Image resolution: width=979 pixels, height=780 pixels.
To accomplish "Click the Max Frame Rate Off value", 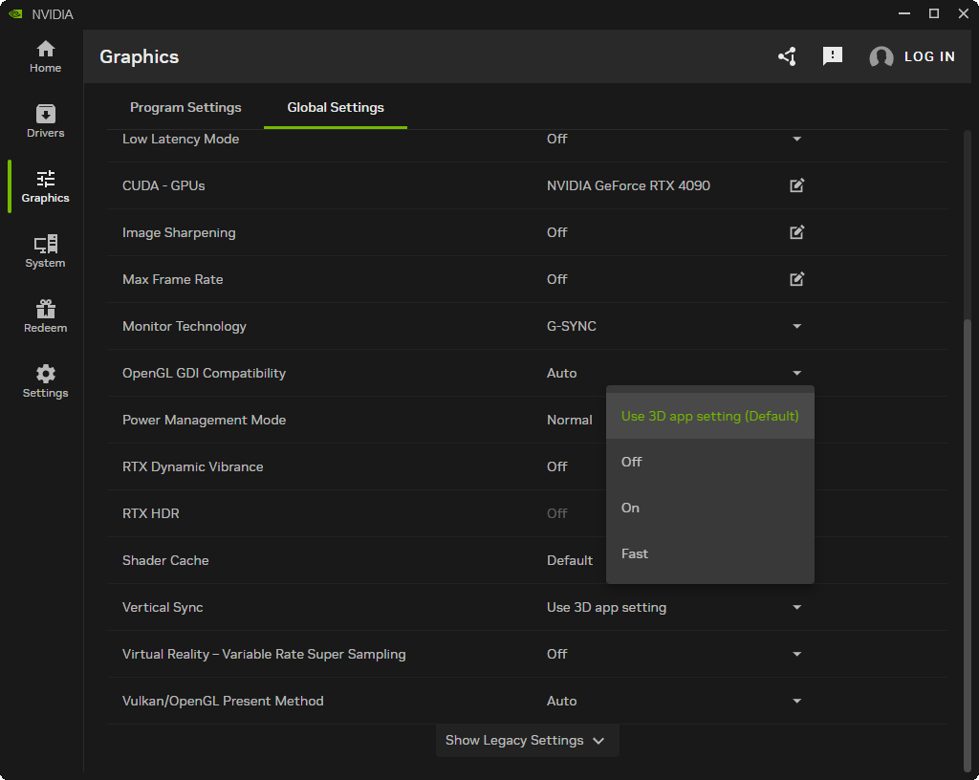I will (557, 279).
